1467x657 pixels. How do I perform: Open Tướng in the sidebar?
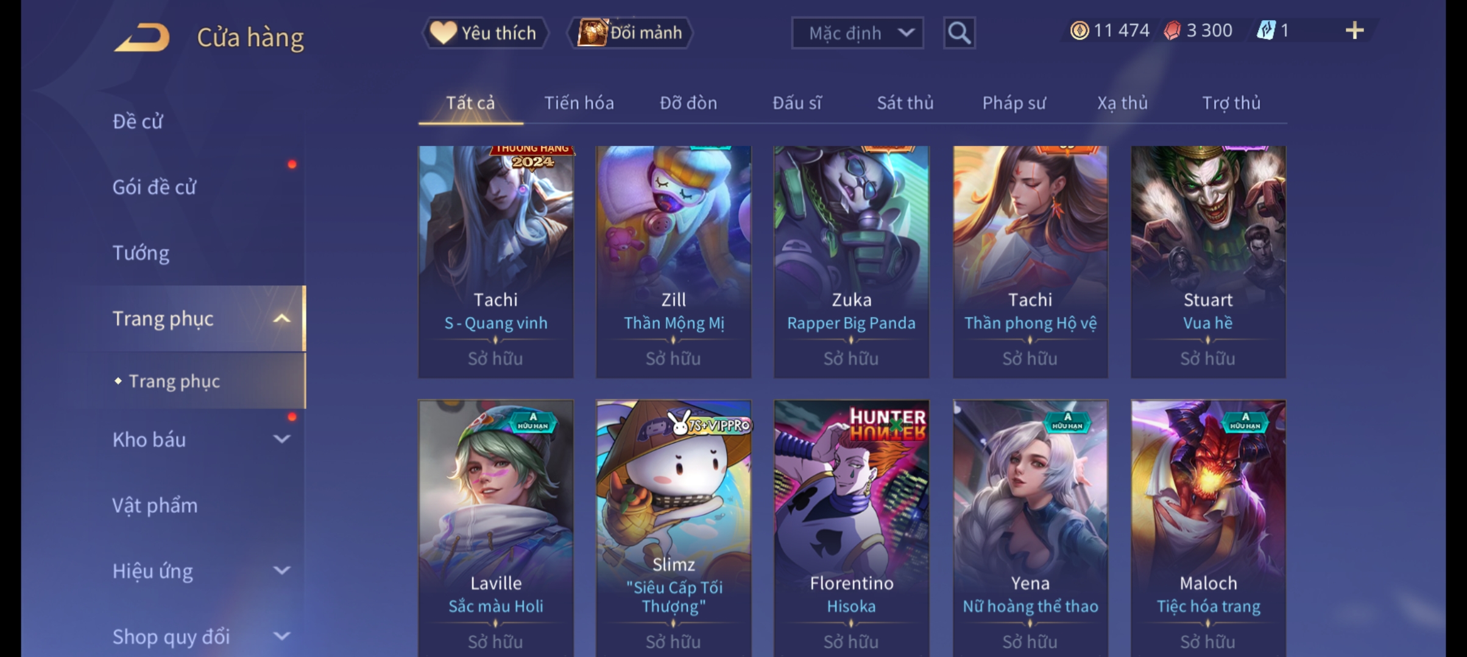point(141,252)
